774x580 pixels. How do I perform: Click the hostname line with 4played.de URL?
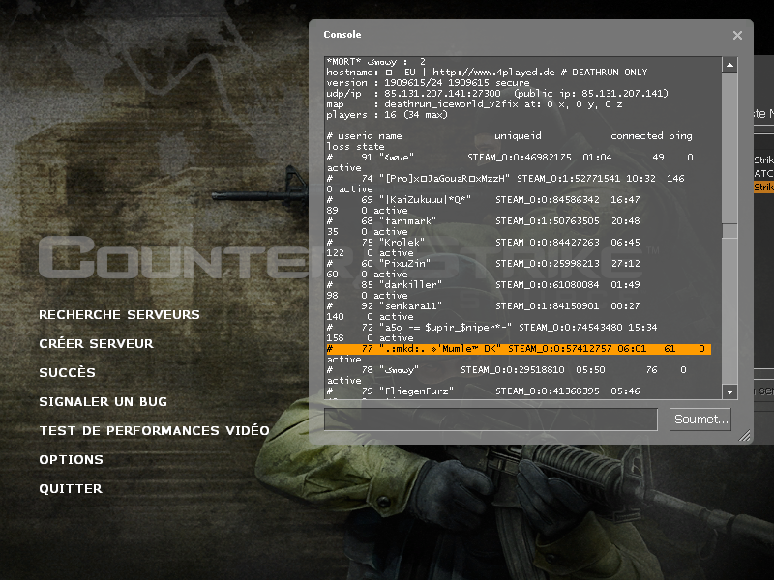point(487,72)
